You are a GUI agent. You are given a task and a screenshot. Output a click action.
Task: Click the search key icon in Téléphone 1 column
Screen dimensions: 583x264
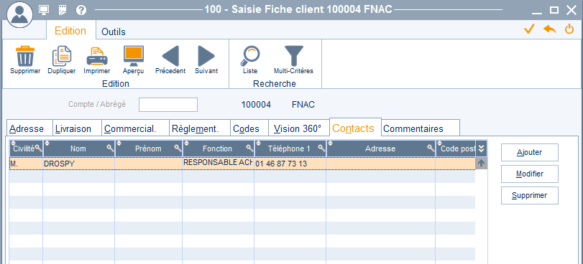pyautogui.click(x=321, y=148)
